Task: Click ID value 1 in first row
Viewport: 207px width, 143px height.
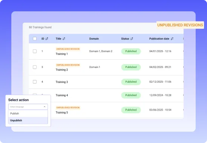Action: 42,51
